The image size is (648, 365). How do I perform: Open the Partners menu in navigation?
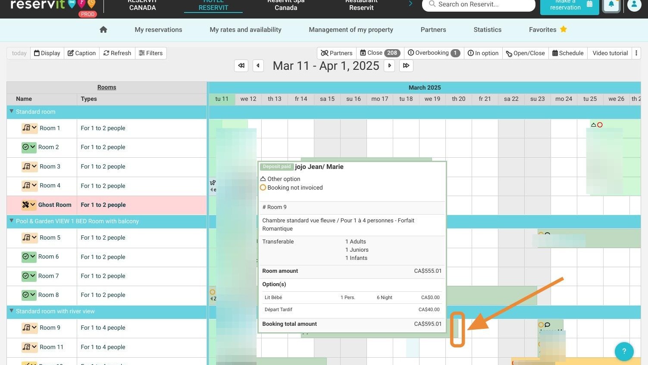433,30
